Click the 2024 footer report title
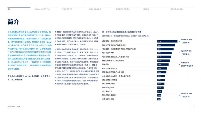This screenshot has height=113, width=201. click(x=14, y=106)
